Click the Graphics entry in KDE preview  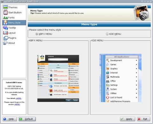122,69
